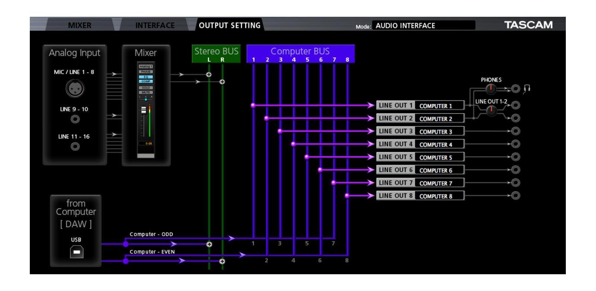Expand LINE OUT 8 source selector
The image size is (596, 291).
click(x=439, y=196)
